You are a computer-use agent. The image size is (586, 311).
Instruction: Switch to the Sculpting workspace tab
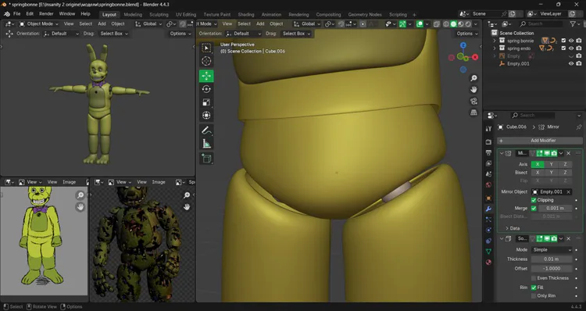click(159, 15)
